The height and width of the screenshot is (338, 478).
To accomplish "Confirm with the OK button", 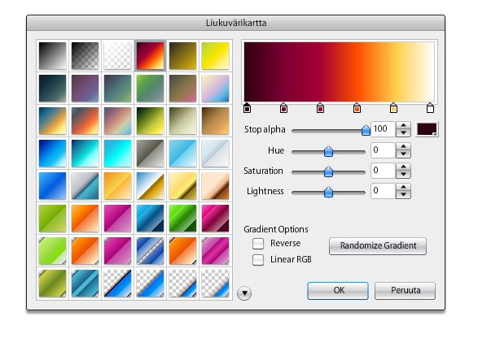I will pos(338,291).
